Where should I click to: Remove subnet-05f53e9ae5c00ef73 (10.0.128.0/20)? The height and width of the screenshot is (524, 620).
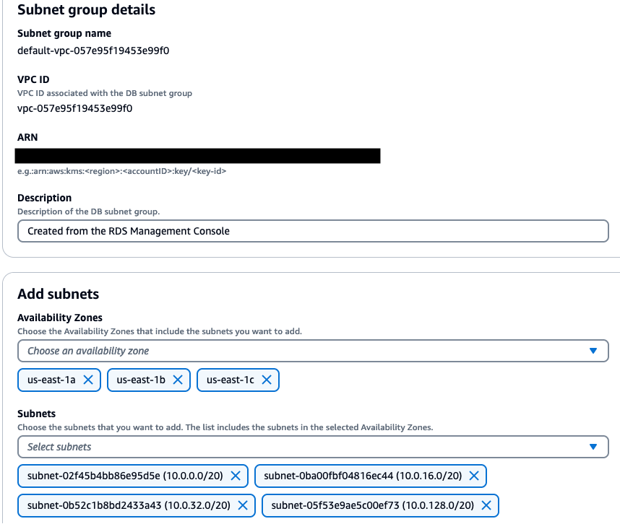tap(485, 505)
